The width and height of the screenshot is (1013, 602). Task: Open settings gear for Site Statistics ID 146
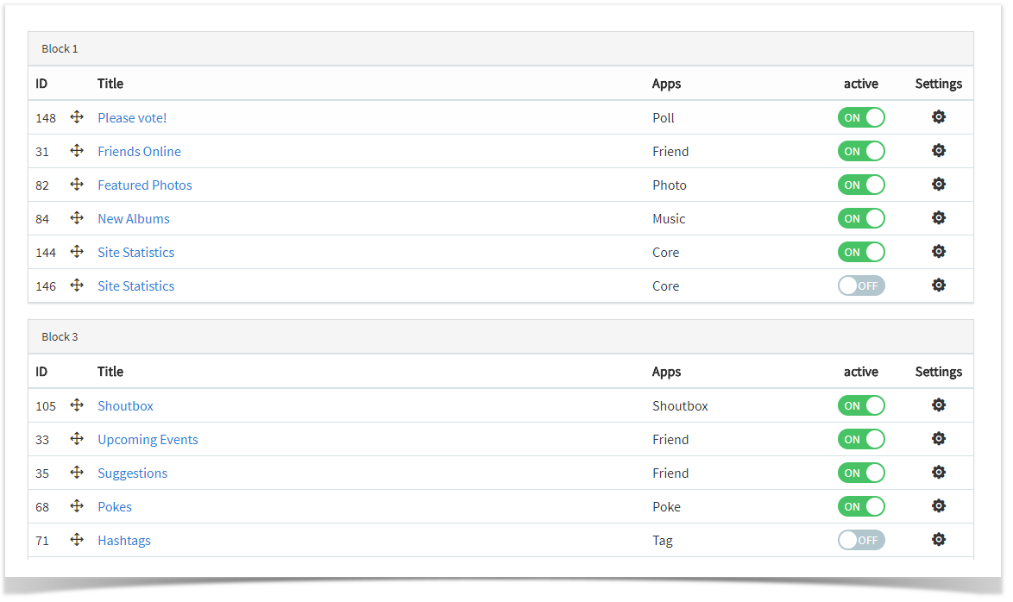[x=938, y=285]
